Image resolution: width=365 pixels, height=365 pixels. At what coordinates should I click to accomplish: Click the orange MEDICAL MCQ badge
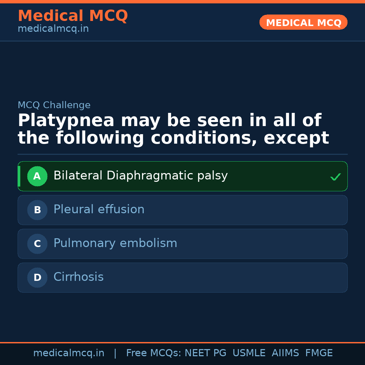(303, 22)
